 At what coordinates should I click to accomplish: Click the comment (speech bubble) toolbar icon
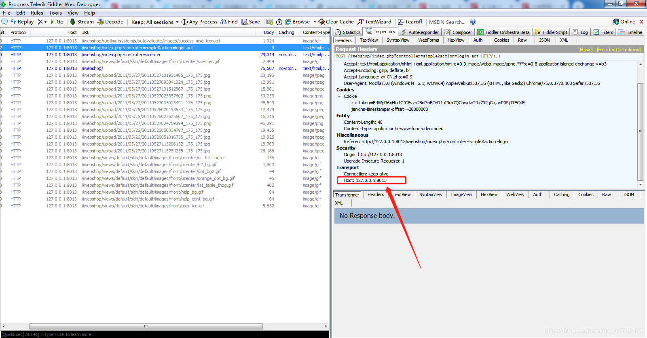pyautogui.click(x=4, y=22)
